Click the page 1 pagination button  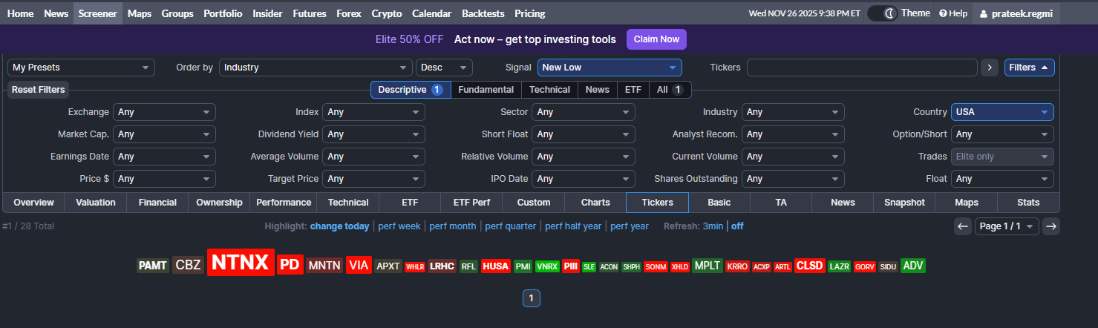pos(531,298)
